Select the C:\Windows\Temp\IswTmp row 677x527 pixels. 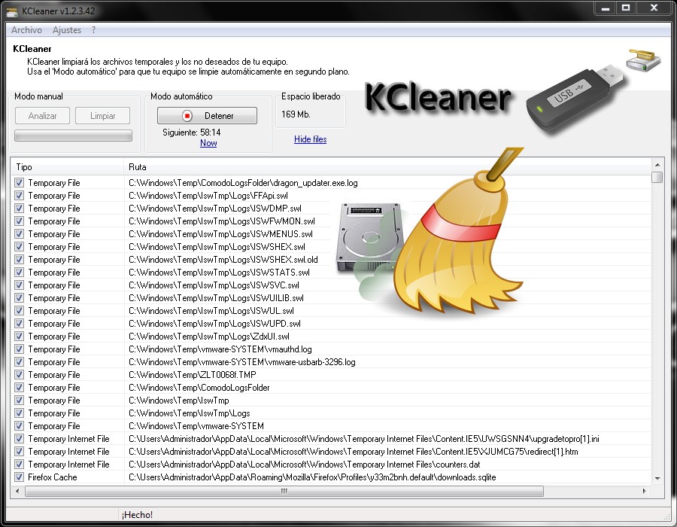click(331, 401)
